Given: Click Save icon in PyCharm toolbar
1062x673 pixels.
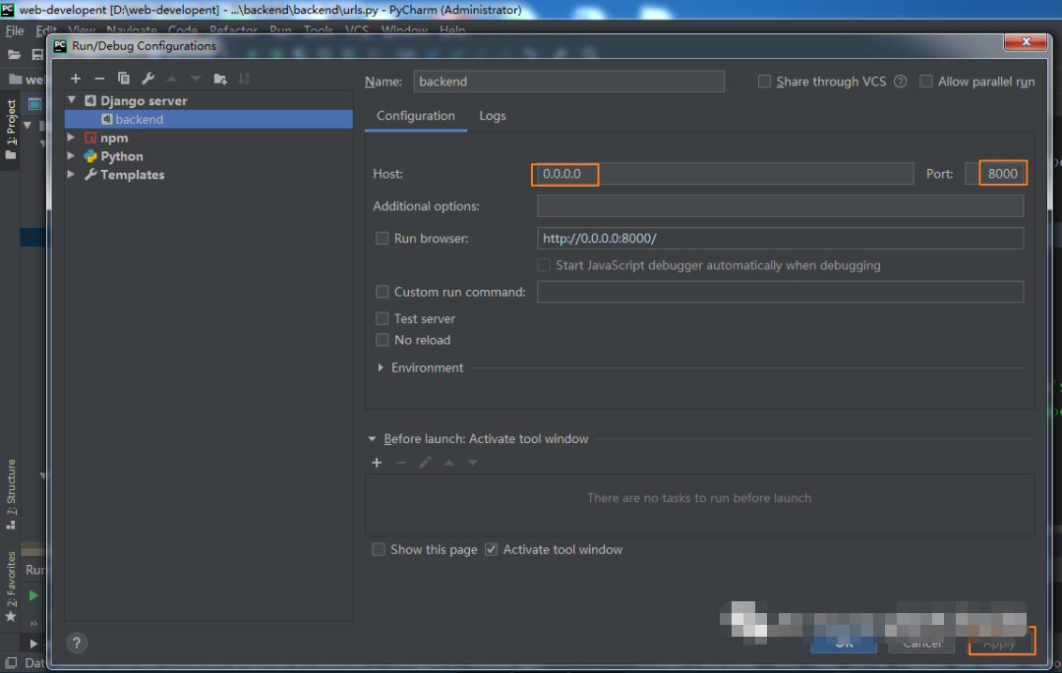Looking at the screenshot, I should [x=37, y=55].
